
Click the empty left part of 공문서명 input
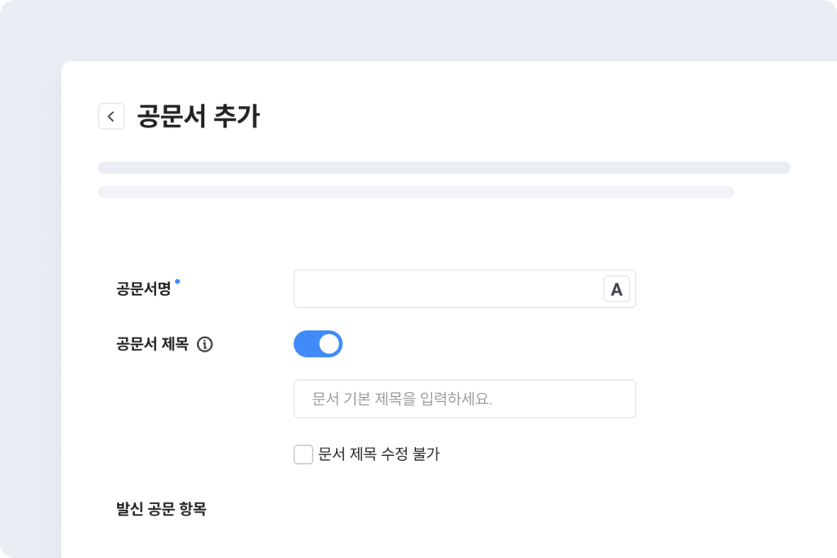coord(343,289)
